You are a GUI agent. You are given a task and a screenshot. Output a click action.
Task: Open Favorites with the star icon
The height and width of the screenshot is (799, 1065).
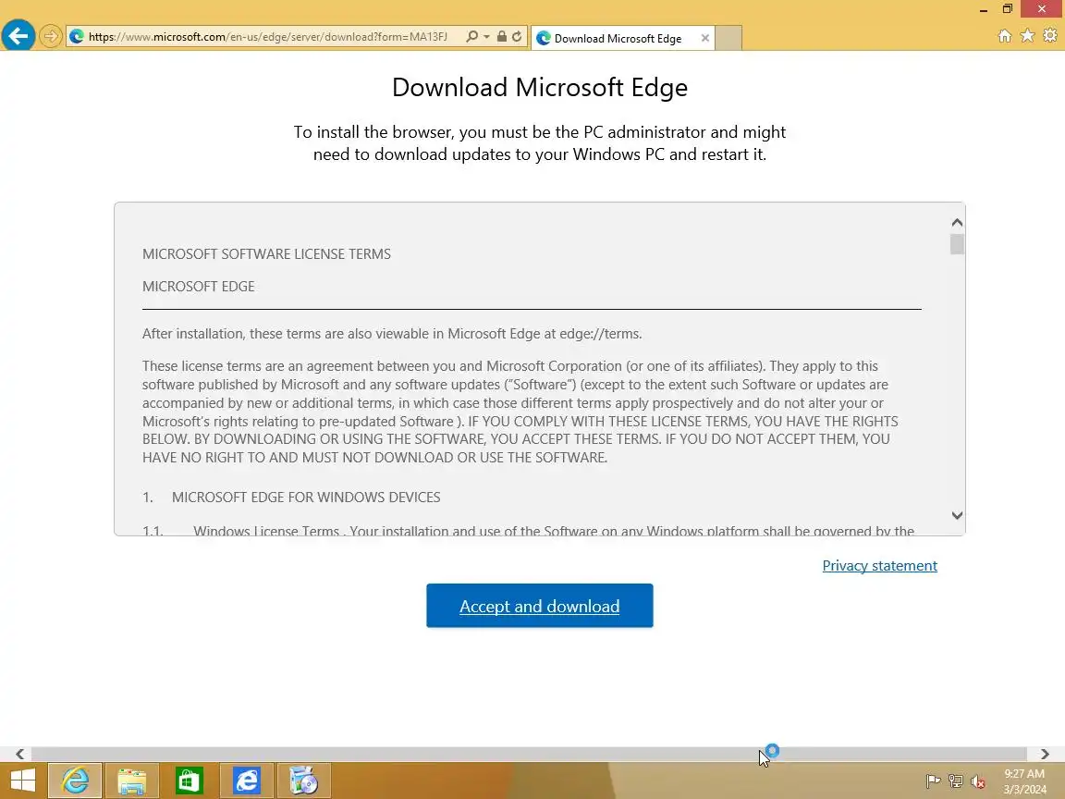pyautogui.click(x=1028, y=35)
